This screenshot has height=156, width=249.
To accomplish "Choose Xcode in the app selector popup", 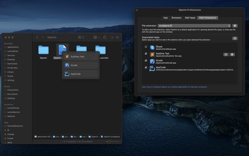I will tap(81, 65).
